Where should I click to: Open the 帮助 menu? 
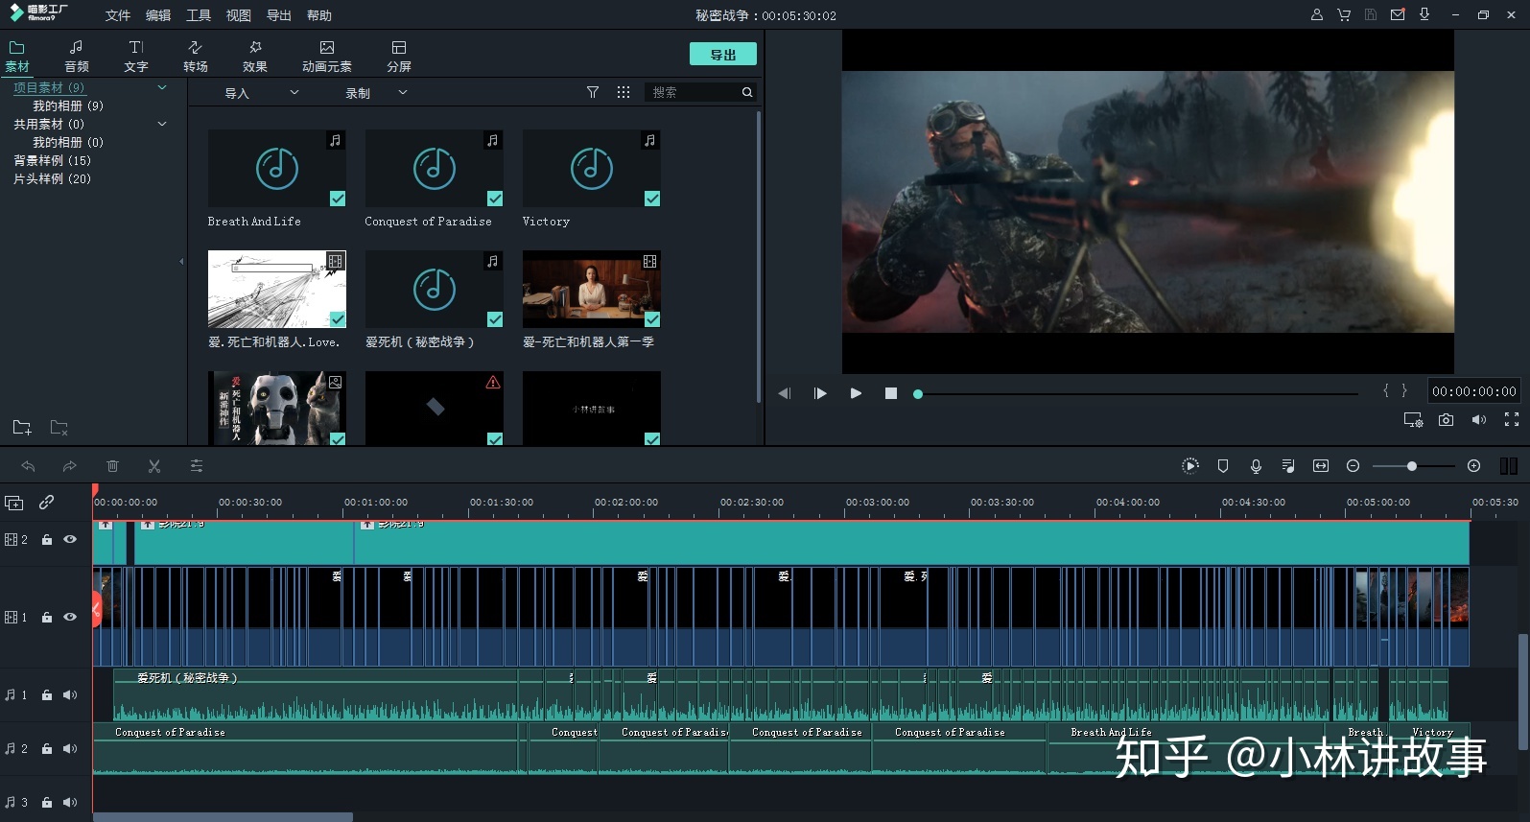tap(319, 15)
